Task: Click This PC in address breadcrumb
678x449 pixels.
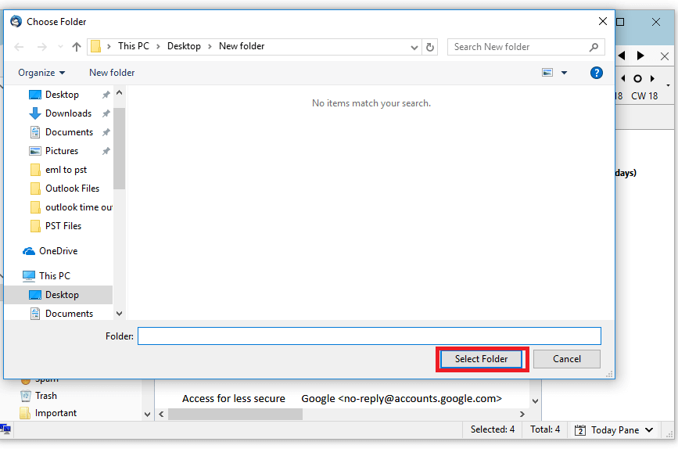Action: click(134, 46)
